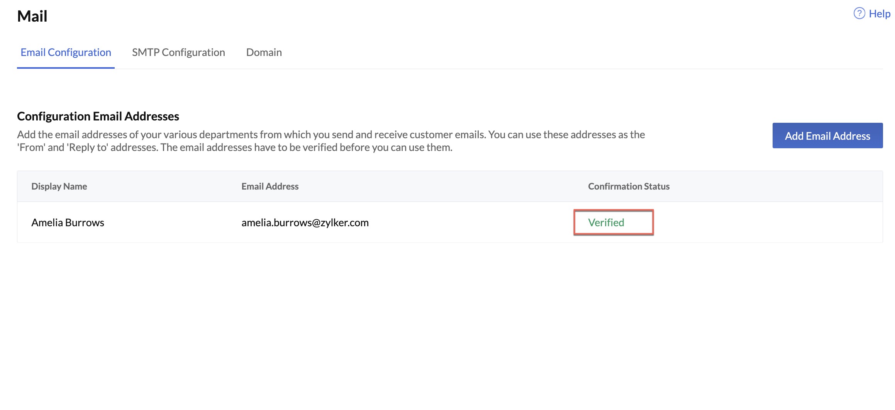Viewport: 895px width, 410px height.
Task: Click the Add Email Address button
Action: pyautogui.click(x=827, y=136)
